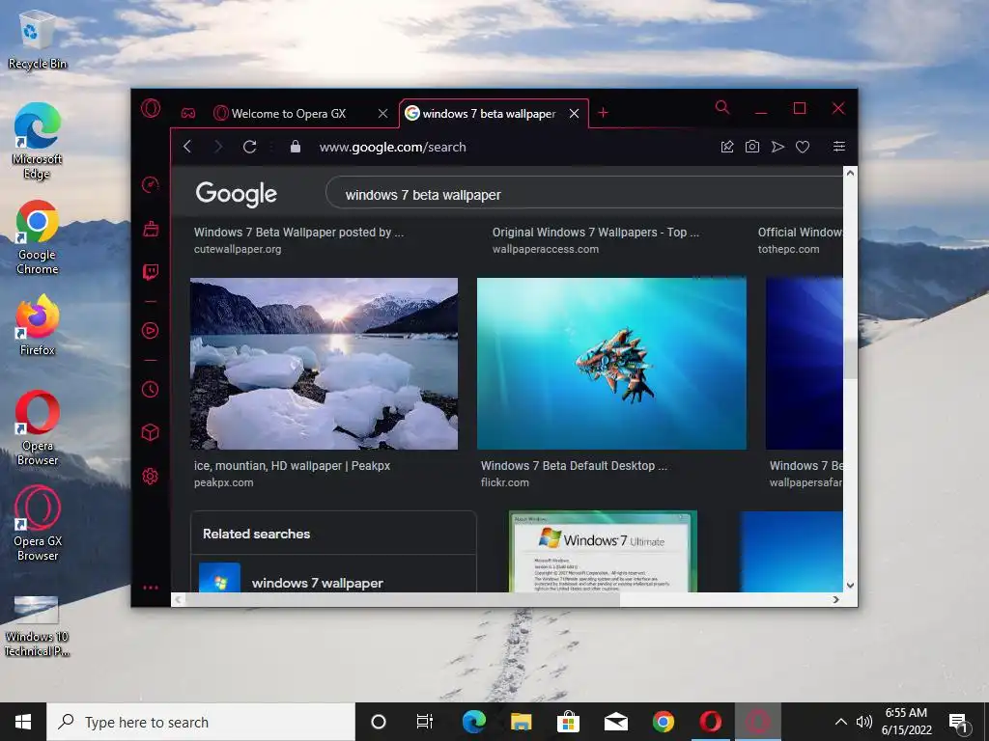Close the Welcome to Opera GX tab
This screenshot has width=989, height=741.
[382, 114]
